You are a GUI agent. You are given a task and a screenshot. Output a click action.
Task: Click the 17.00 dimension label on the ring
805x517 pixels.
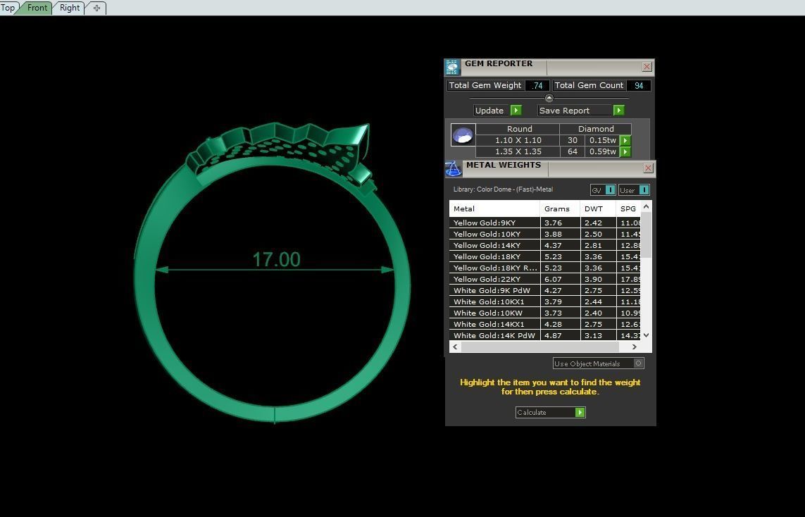276,259
